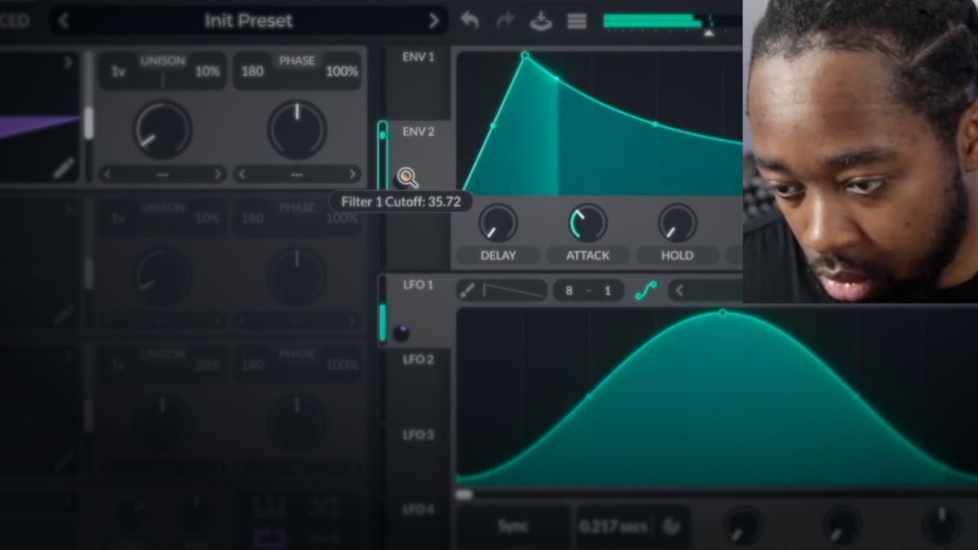Image resolution: width=978 pixels, height=550 pixels.
Task: Open the LFO Sync mode dropdown
Action: (x=513, y=526)
